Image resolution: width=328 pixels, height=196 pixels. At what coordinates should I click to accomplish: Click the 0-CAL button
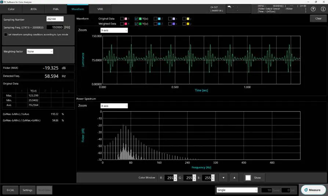point(11,190)
